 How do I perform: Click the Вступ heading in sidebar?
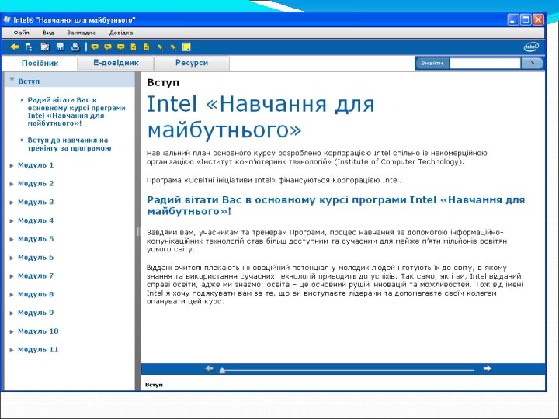29,81
